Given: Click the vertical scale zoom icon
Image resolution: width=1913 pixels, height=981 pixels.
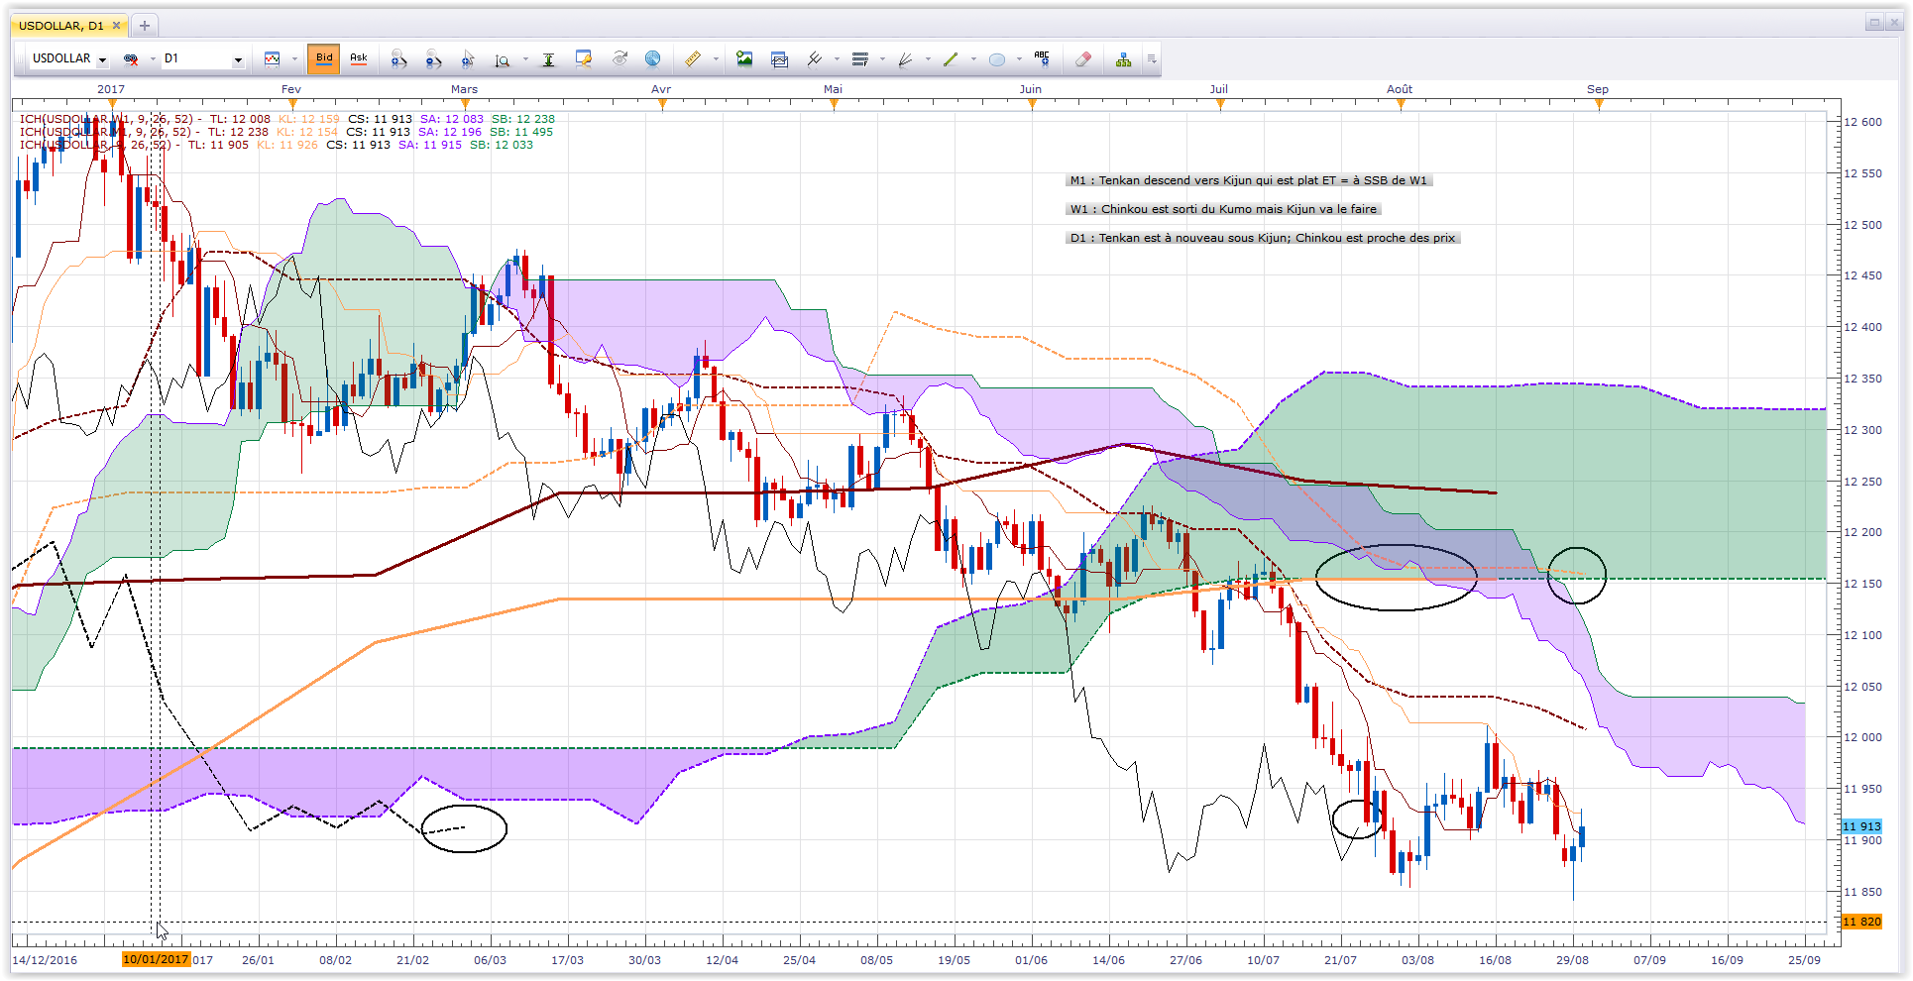Looking at the screenshot, I should [503, 59].
